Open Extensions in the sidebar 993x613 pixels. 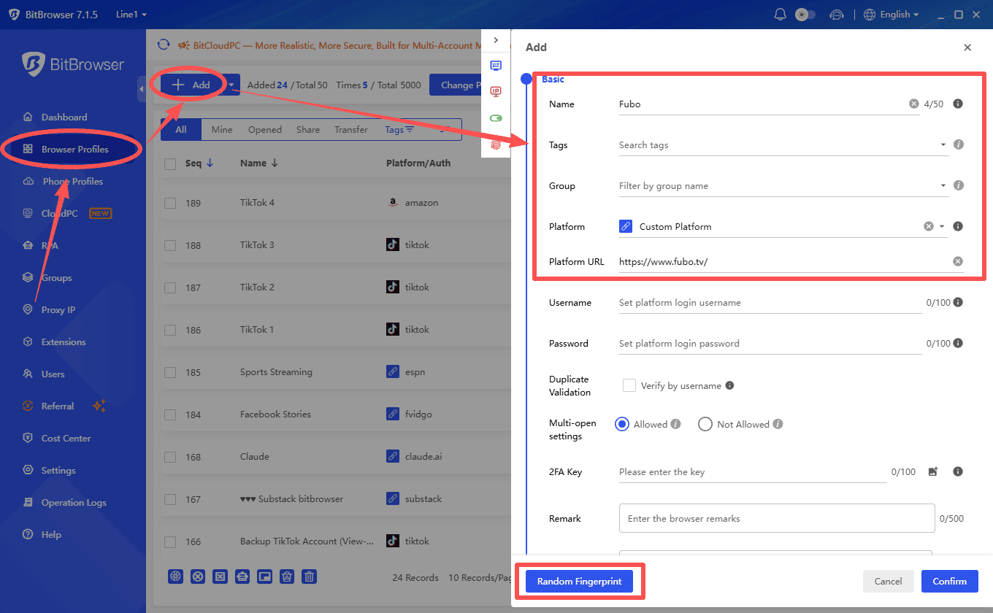point(64,342)
